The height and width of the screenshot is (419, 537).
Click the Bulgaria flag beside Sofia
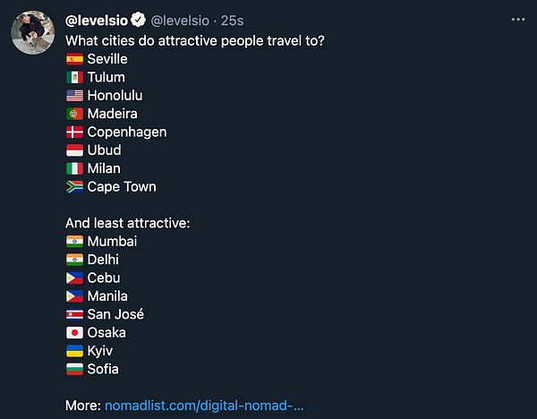[74, 369]
